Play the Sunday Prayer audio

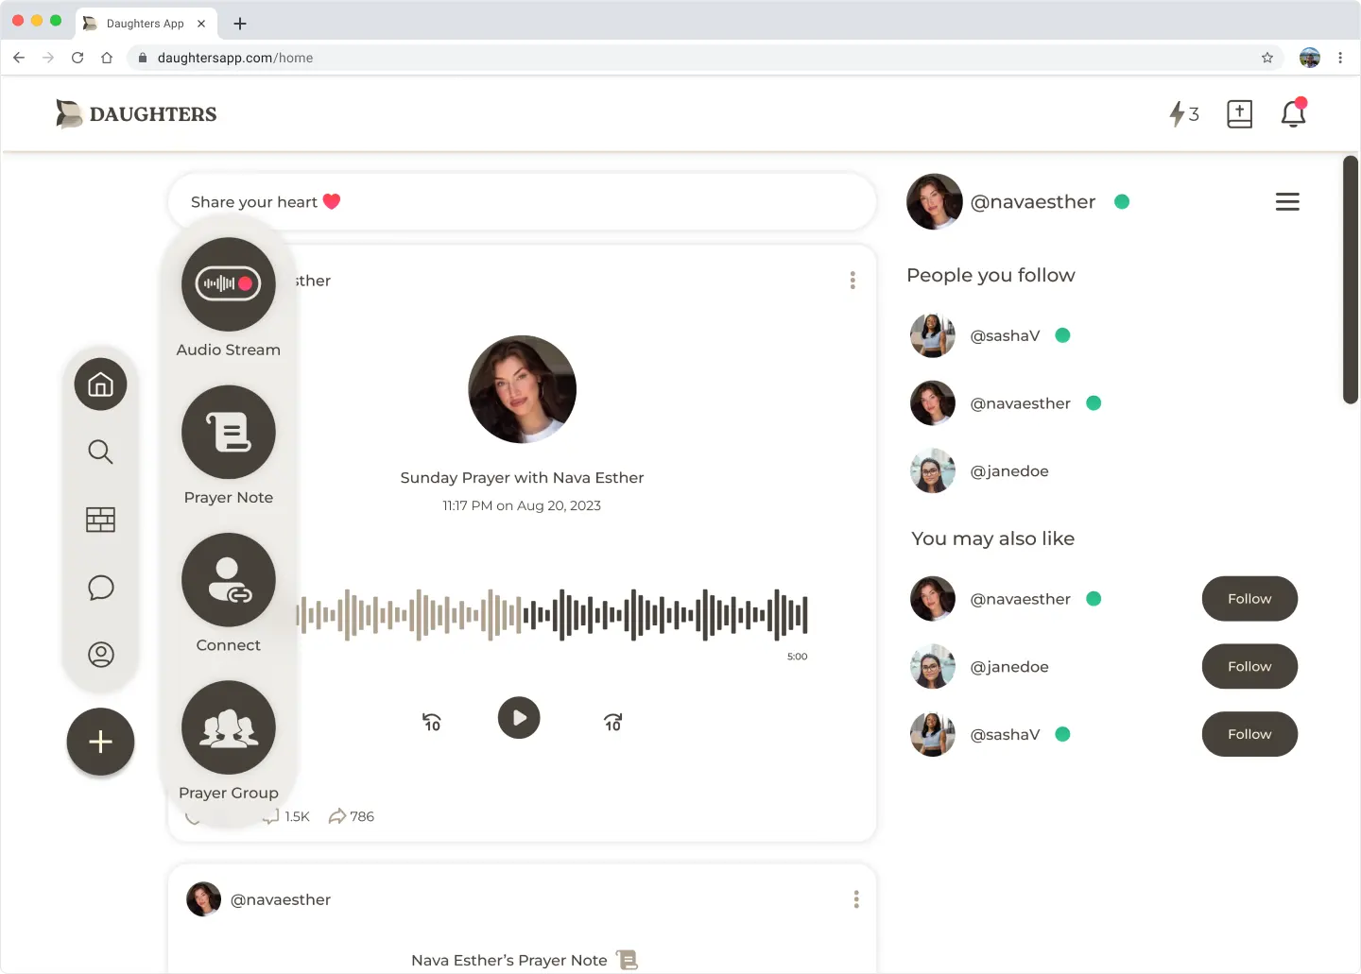[x=519, y=718]
